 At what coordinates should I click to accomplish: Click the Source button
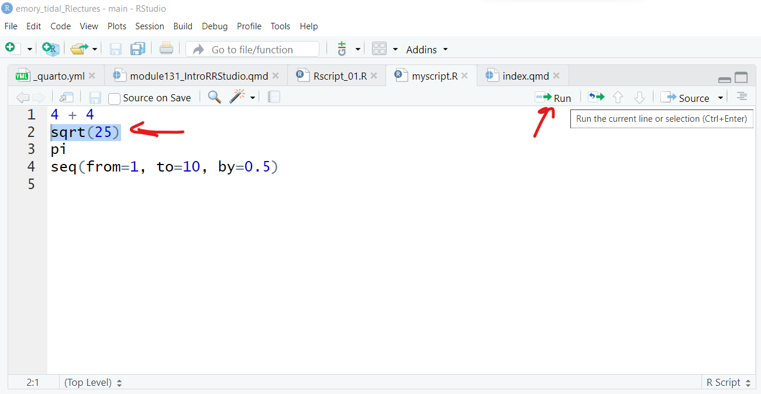point(686,98)
